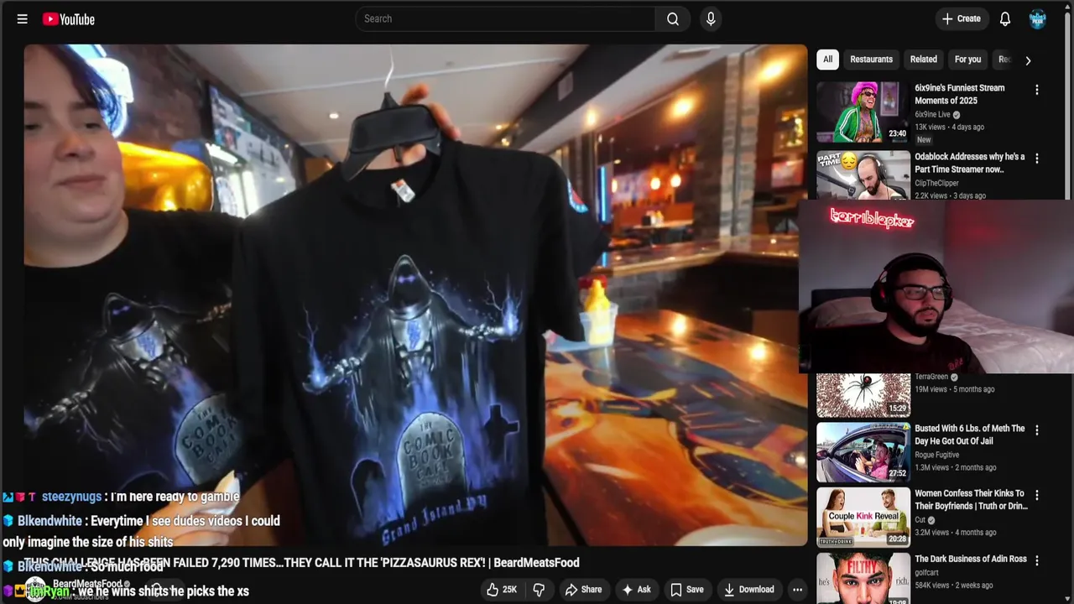This screenshot has height=604, width=1074.
Task: Open options for Women Confess Their Kinks video
Action: click(x=1037, y=496)
